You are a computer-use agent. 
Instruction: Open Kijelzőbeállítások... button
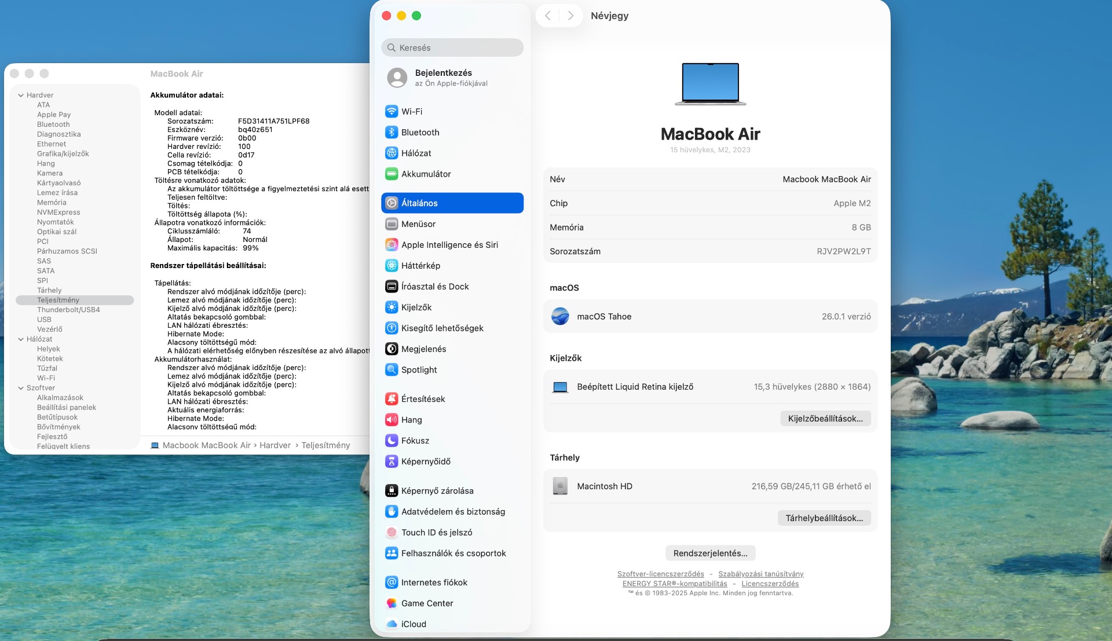[825, 418]
